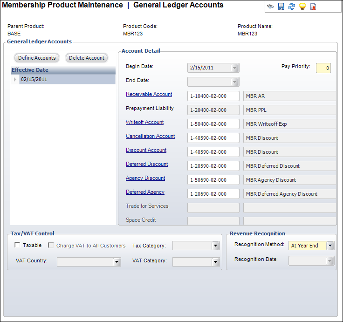Expand the VAT Country dropdown
343x322 pixels.
coord(117,262)
